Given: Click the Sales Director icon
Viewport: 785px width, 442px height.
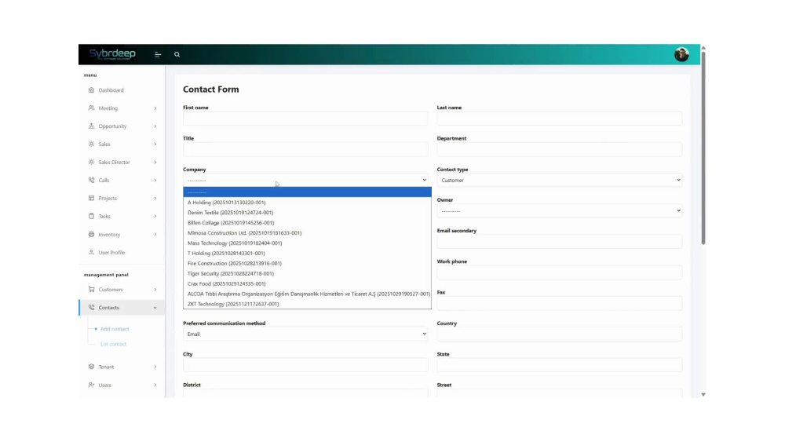Looking at the screenshot, I should coord(91,163).
